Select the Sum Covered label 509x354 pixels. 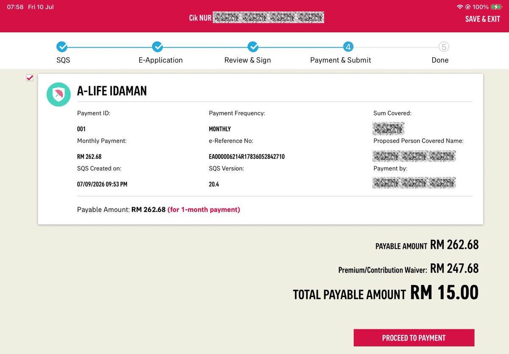(392, 113)
